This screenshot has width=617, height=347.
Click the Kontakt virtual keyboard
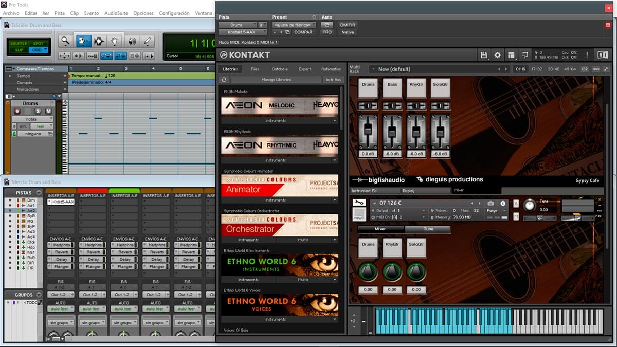(489, 321)
